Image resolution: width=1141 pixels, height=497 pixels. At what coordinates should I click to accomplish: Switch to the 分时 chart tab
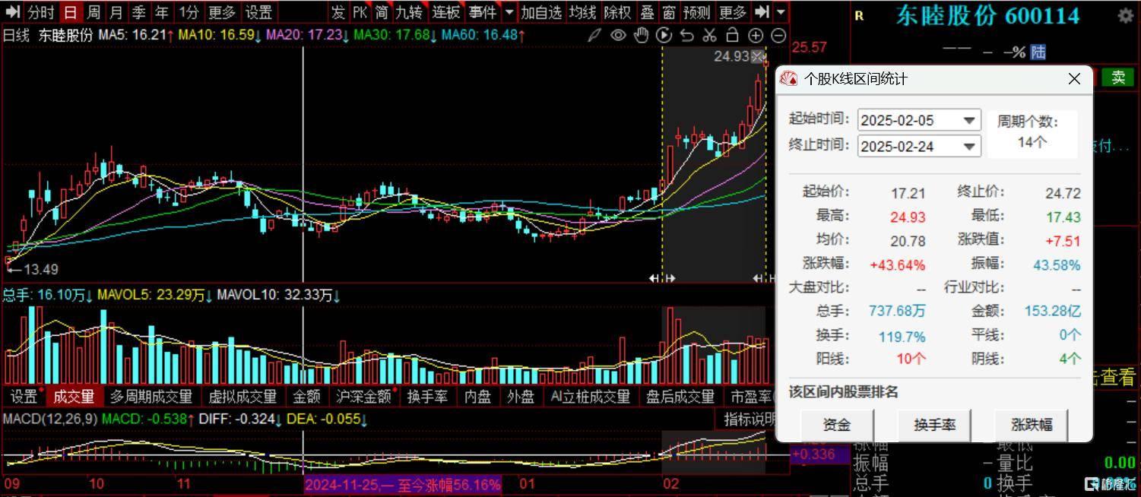pos(40,12)
